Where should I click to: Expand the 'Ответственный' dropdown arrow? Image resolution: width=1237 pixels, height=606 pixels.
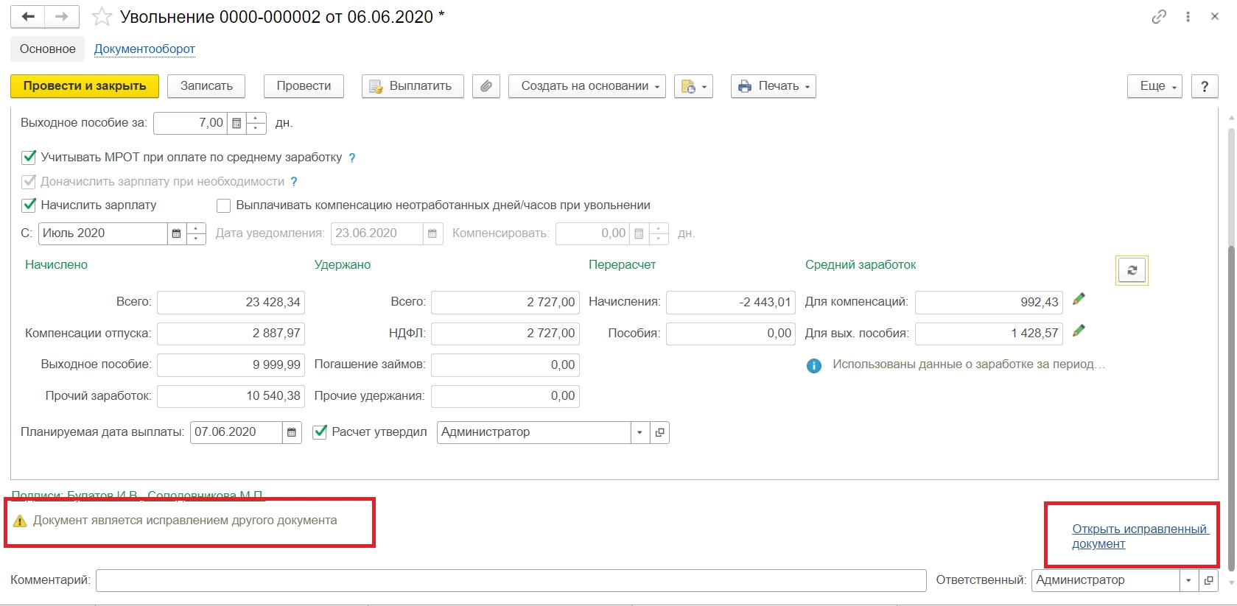pos(1188,580)
